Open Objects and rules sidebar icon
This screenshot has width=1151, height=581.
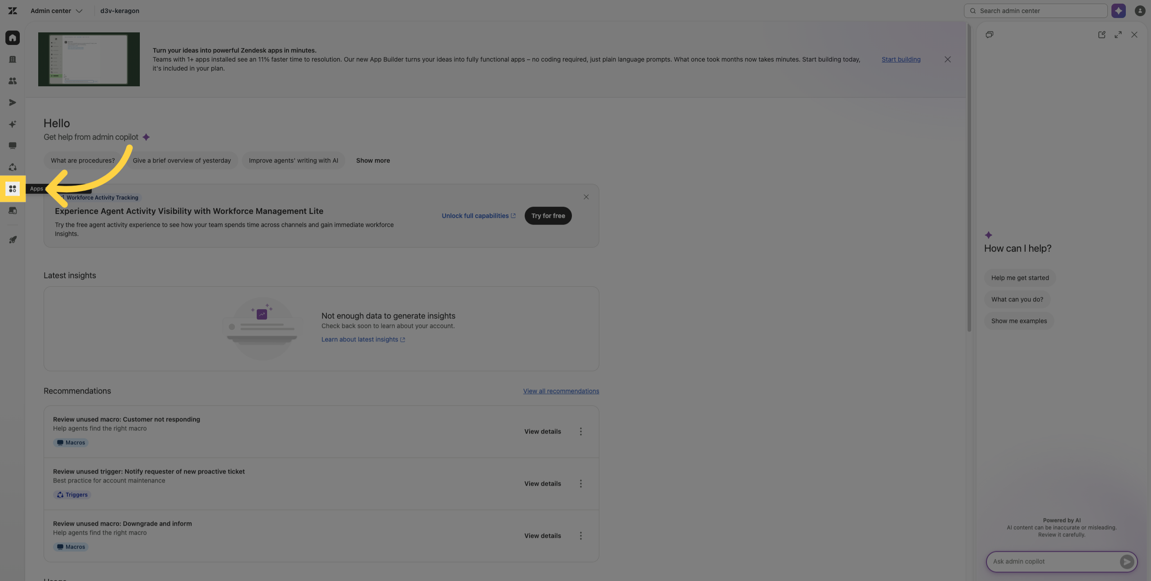pyautogui.click(x=13, y=167)
